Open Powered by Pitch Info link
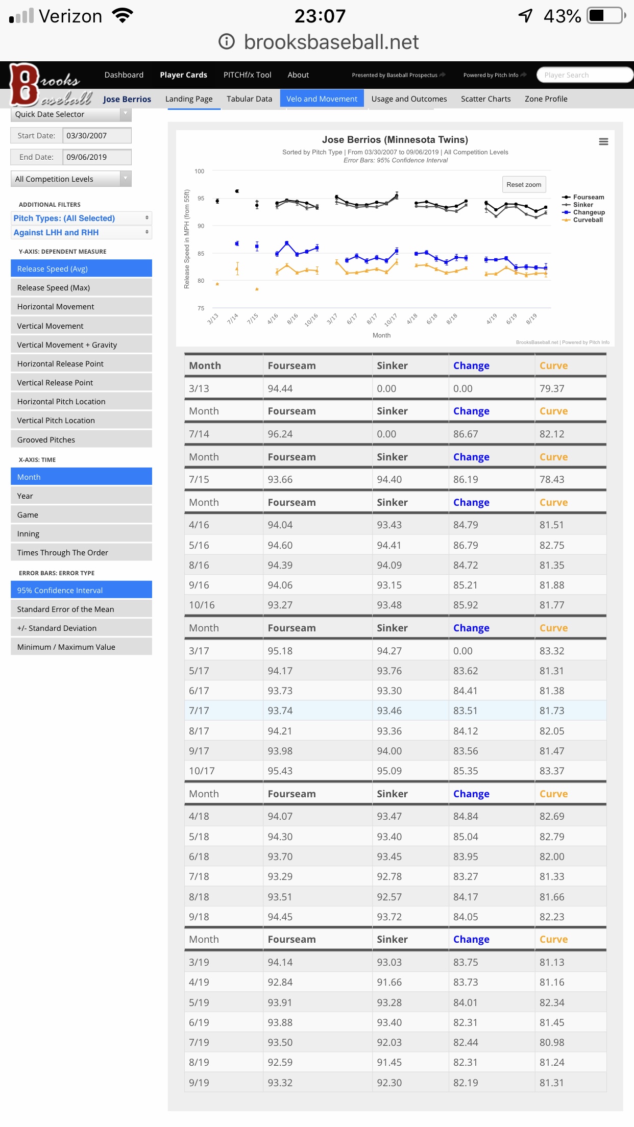 [x=495, y=75]
